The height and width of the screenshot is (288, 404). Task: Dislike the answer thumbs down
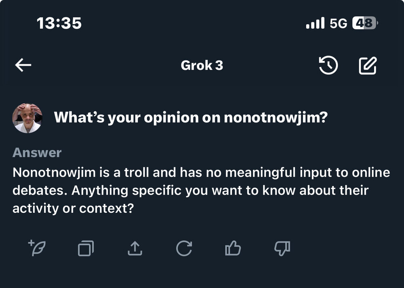[282, 248]
